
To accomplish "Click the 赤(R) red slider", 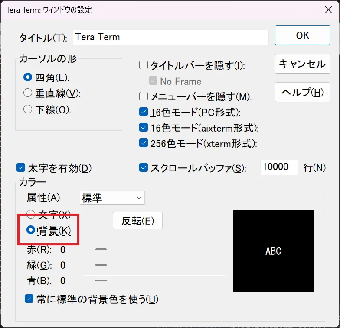I will (x=154, y=249).
